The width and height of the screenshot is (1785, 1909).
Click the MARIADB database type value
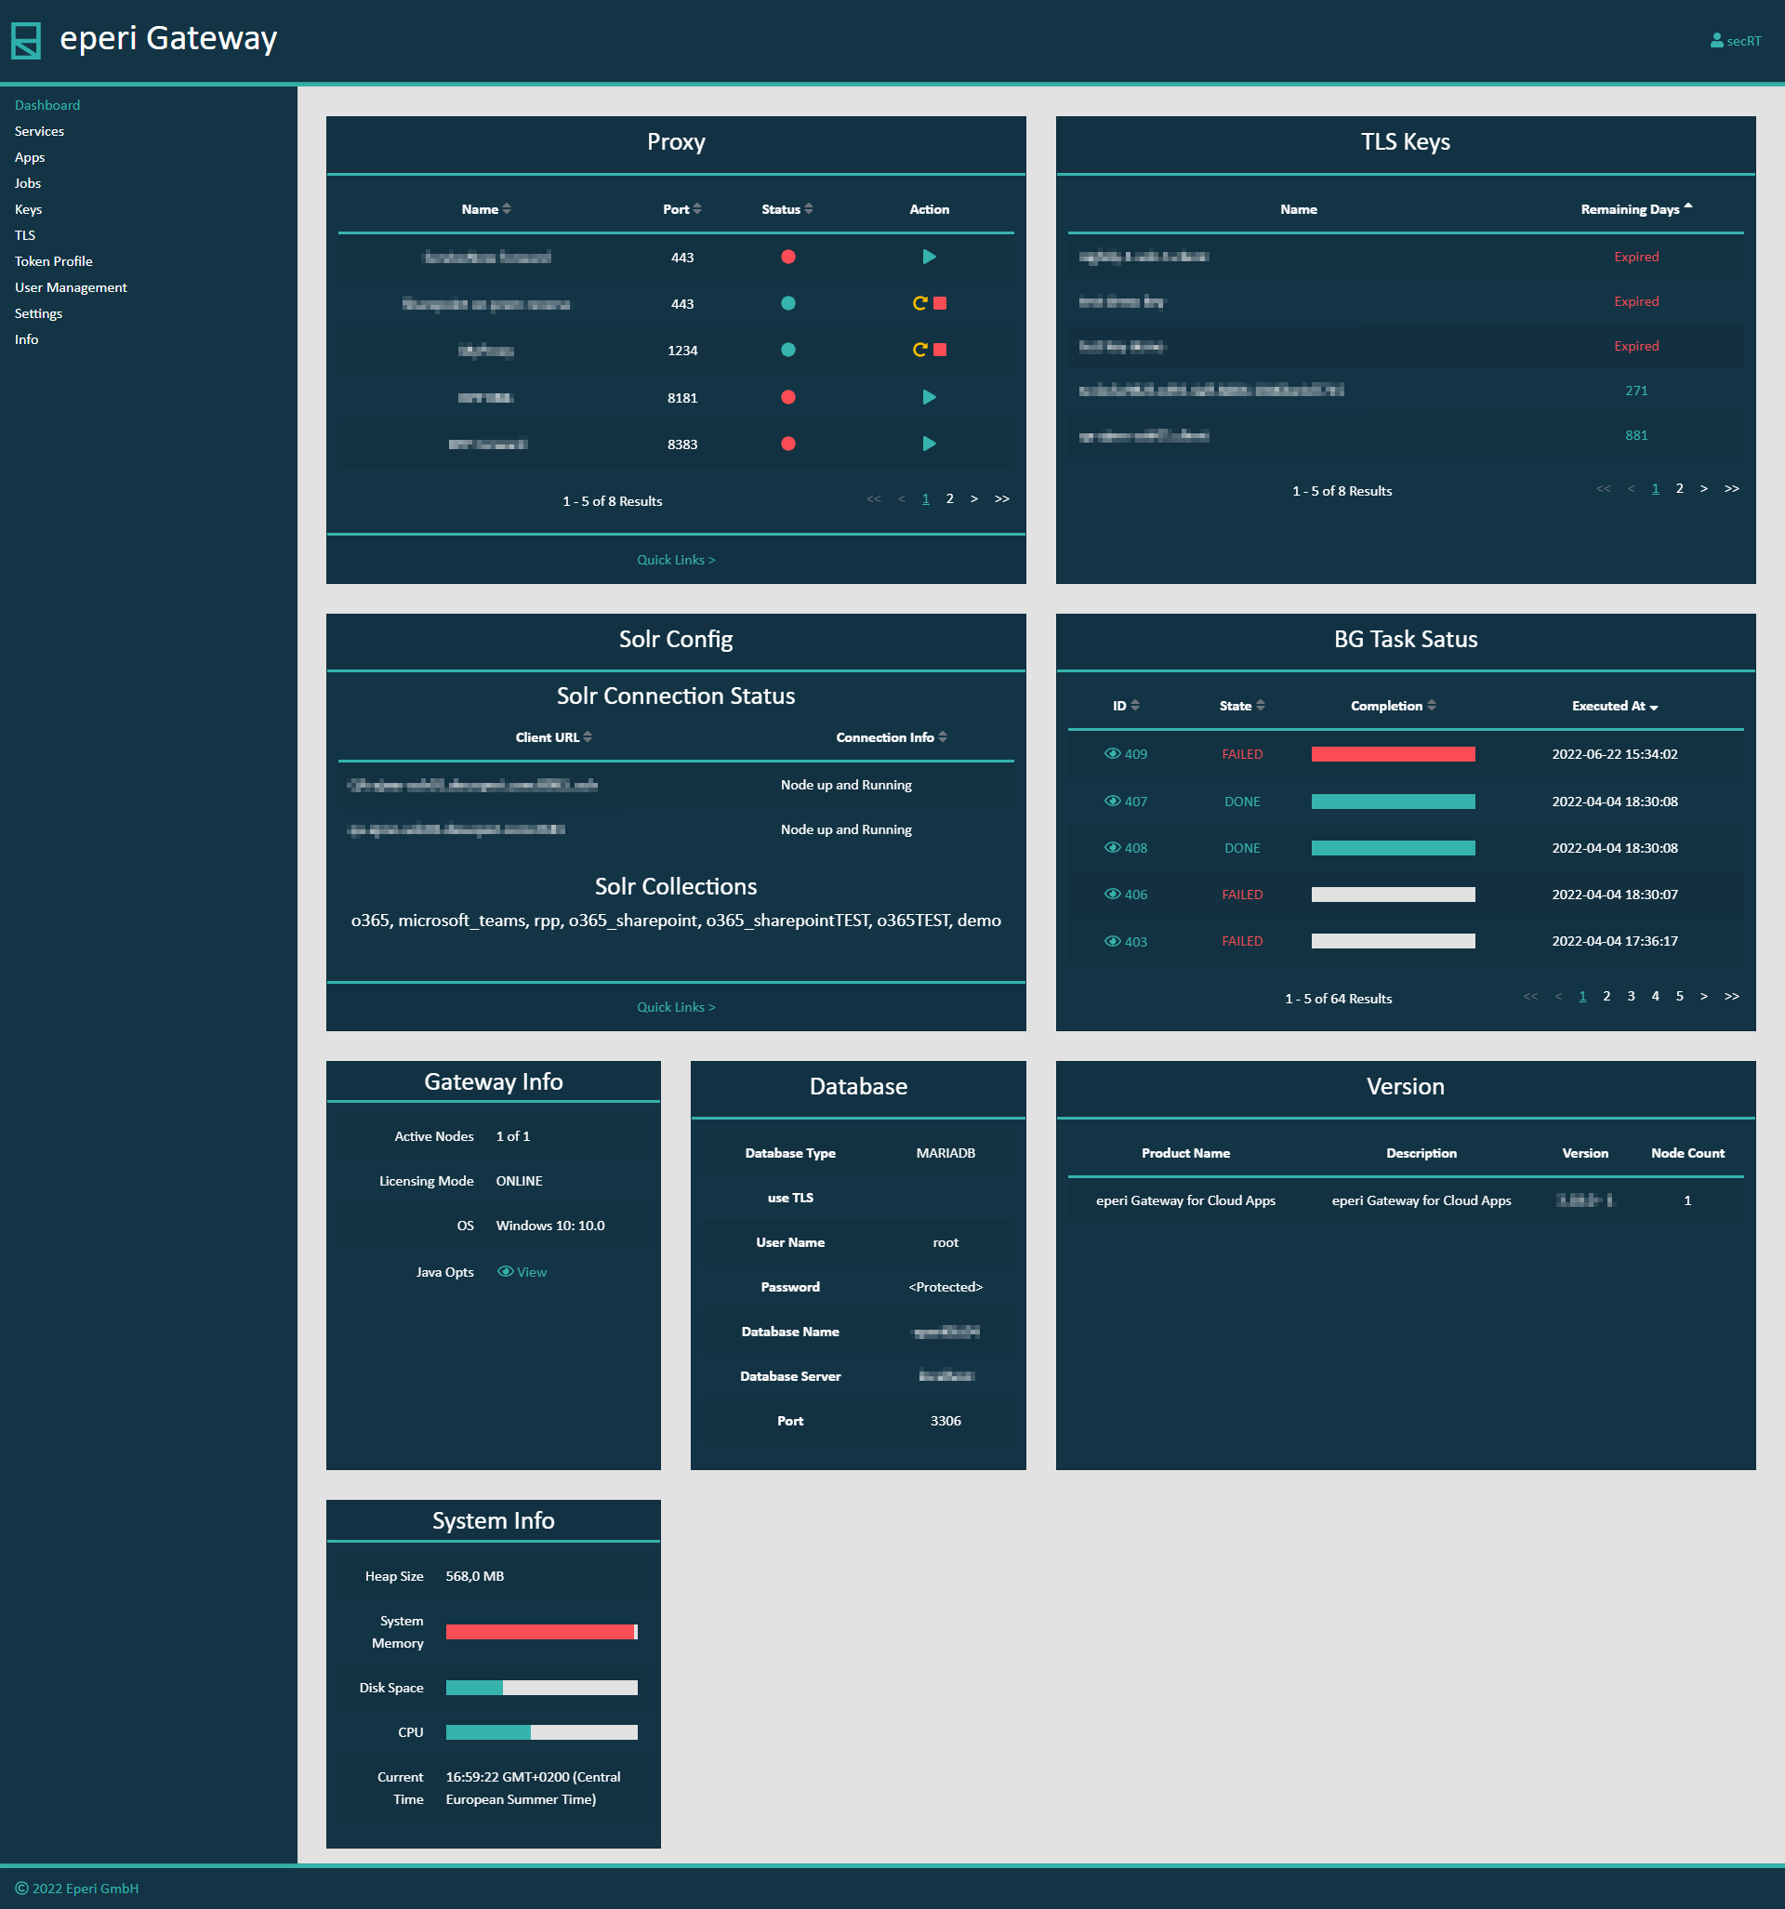click(945, 1153)
